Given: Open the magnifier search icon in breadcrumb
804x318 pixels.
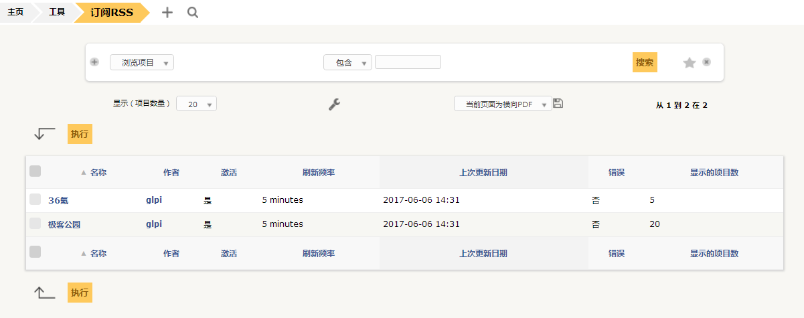Looking at the screenshot, I should point(193,12).
